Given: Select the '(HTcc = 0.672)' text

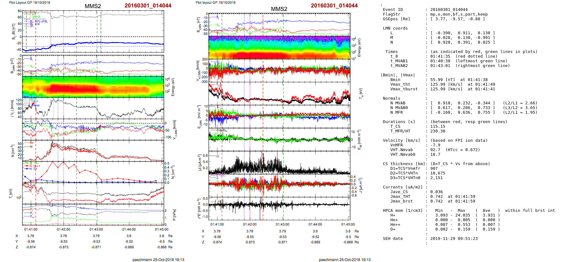Looking at the screenshot, I should coord(463,150).
